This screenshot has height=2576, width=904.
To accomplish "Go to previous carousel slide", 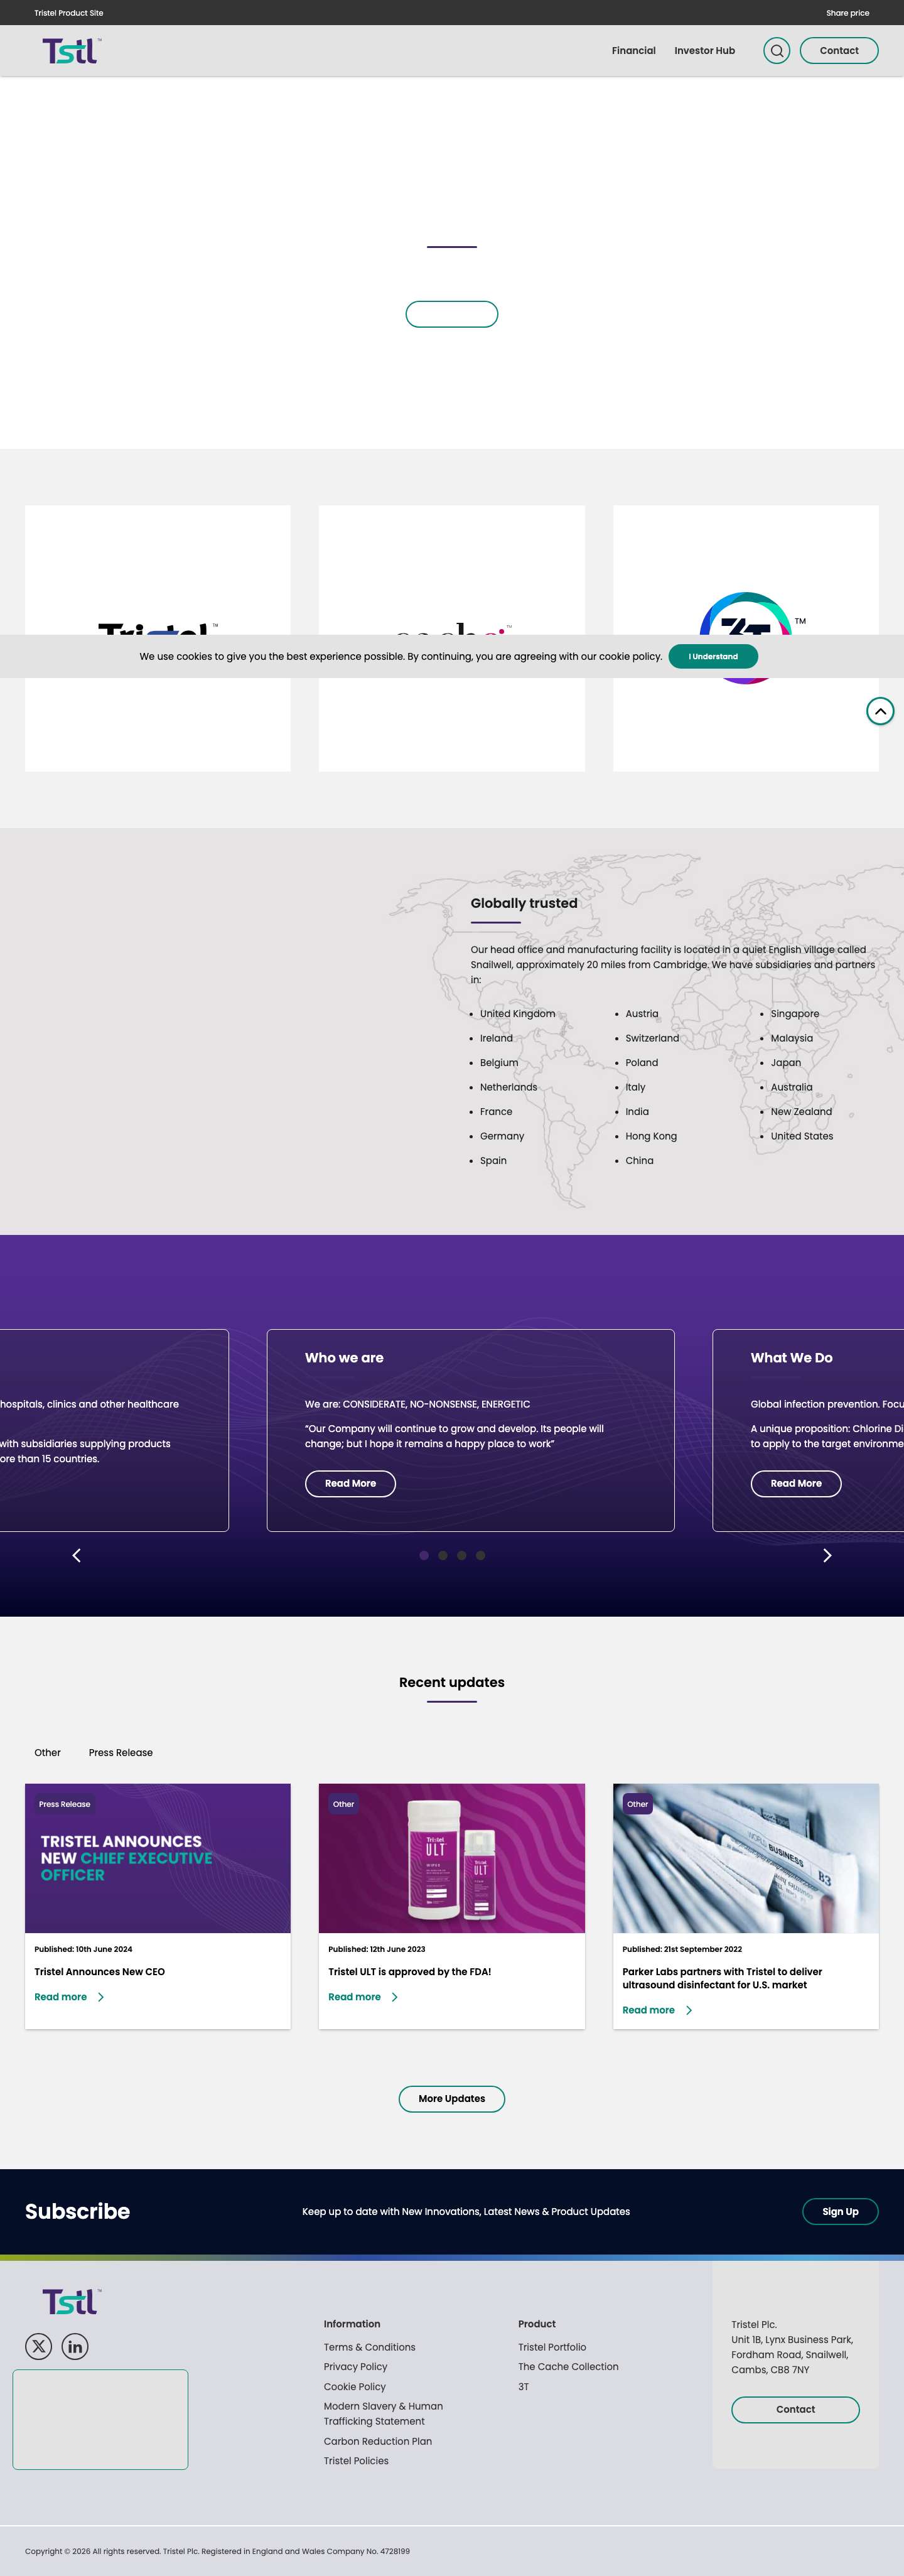I will 77,1555.
